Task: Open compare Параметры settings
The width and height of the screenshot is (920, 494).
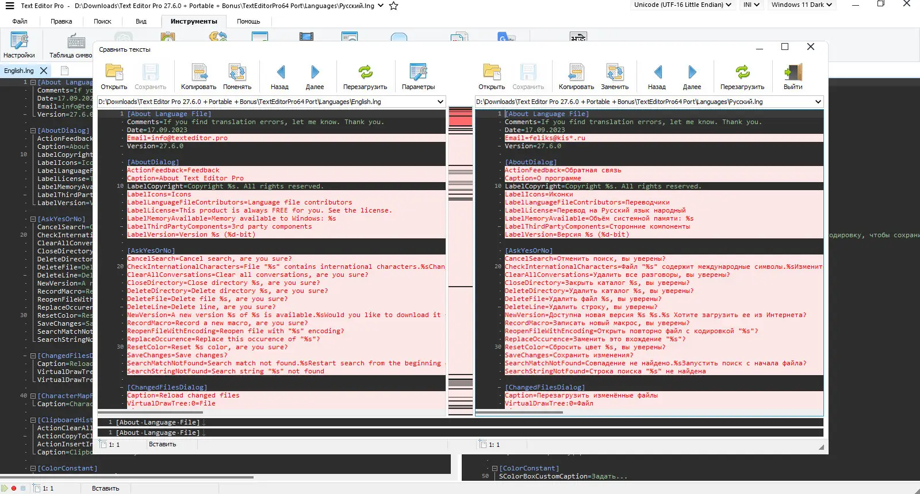Action: (x=418, y=76)
